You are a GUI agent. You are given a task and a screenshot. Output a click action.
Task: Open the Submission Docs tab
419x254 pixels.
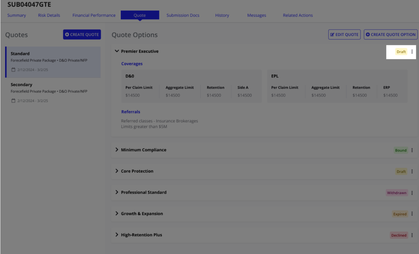click(183, 15)
